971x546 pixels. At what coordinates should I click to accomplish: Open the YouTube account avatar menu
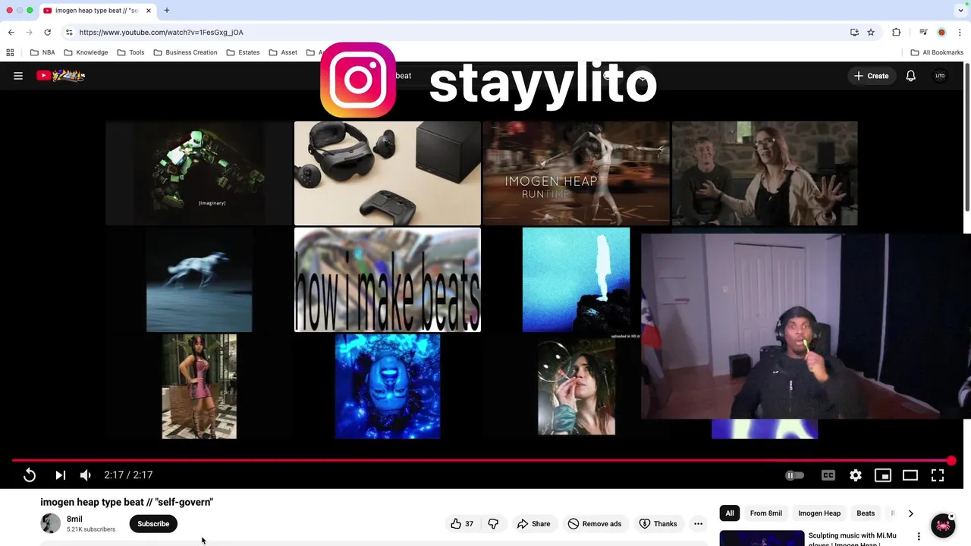point(940,76)
